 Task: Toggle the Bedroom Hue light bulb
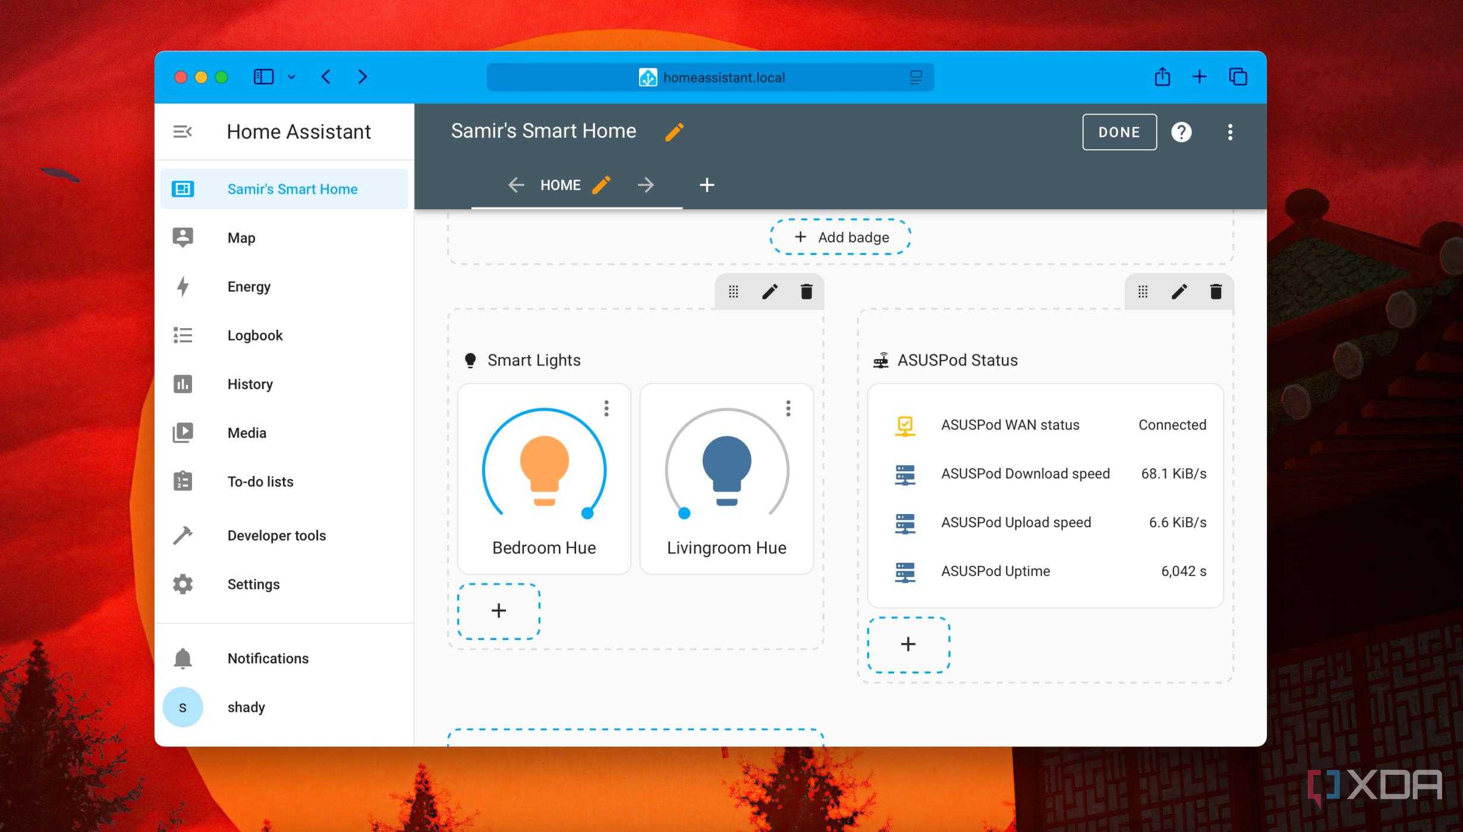544,470
